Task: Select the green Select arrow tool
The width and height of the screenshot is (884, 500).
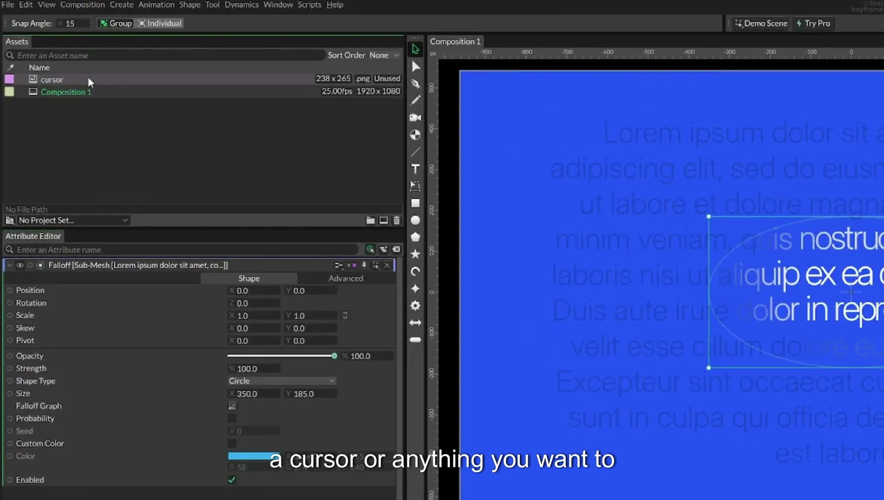Action: pos(415,49)
